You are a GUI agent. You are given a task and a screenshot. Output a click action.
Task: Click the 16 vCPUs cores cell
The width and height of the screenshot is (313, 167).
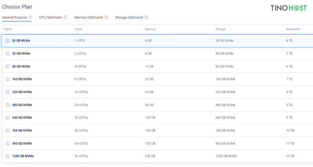click(81, 92)
